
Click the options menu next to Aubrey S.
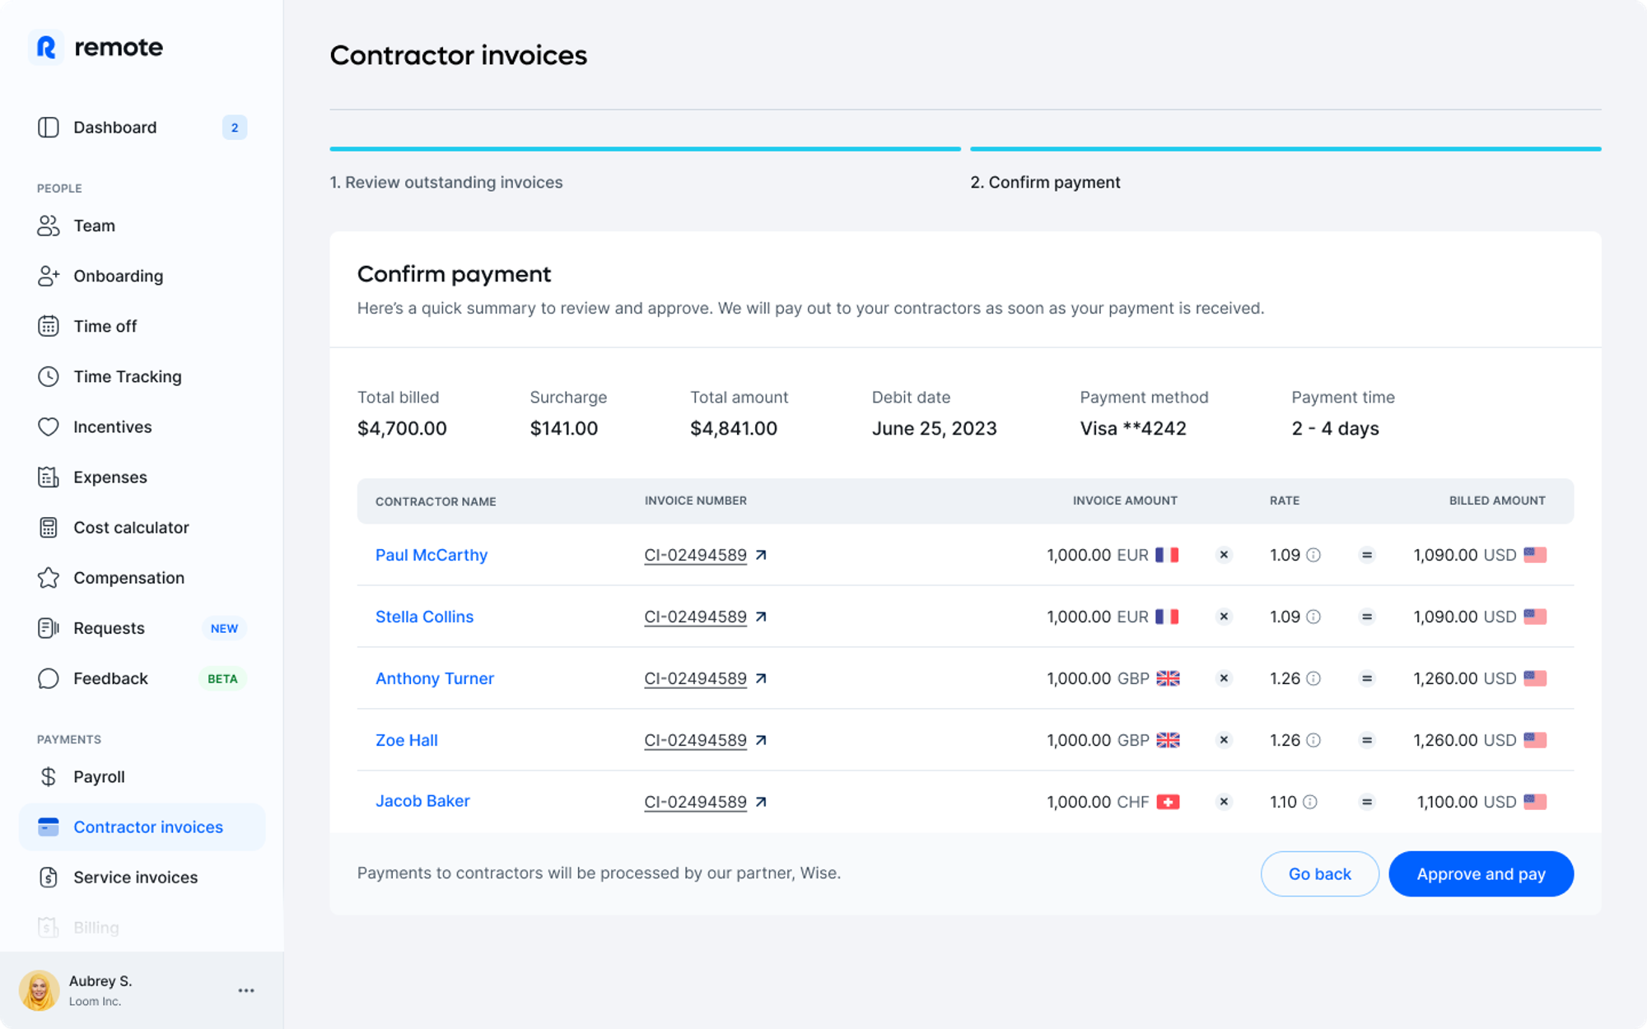[245, 990]
